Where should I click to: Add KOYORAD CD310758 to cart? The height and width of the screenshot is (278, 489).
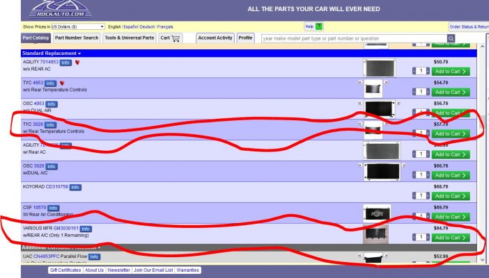pos(451,197)
